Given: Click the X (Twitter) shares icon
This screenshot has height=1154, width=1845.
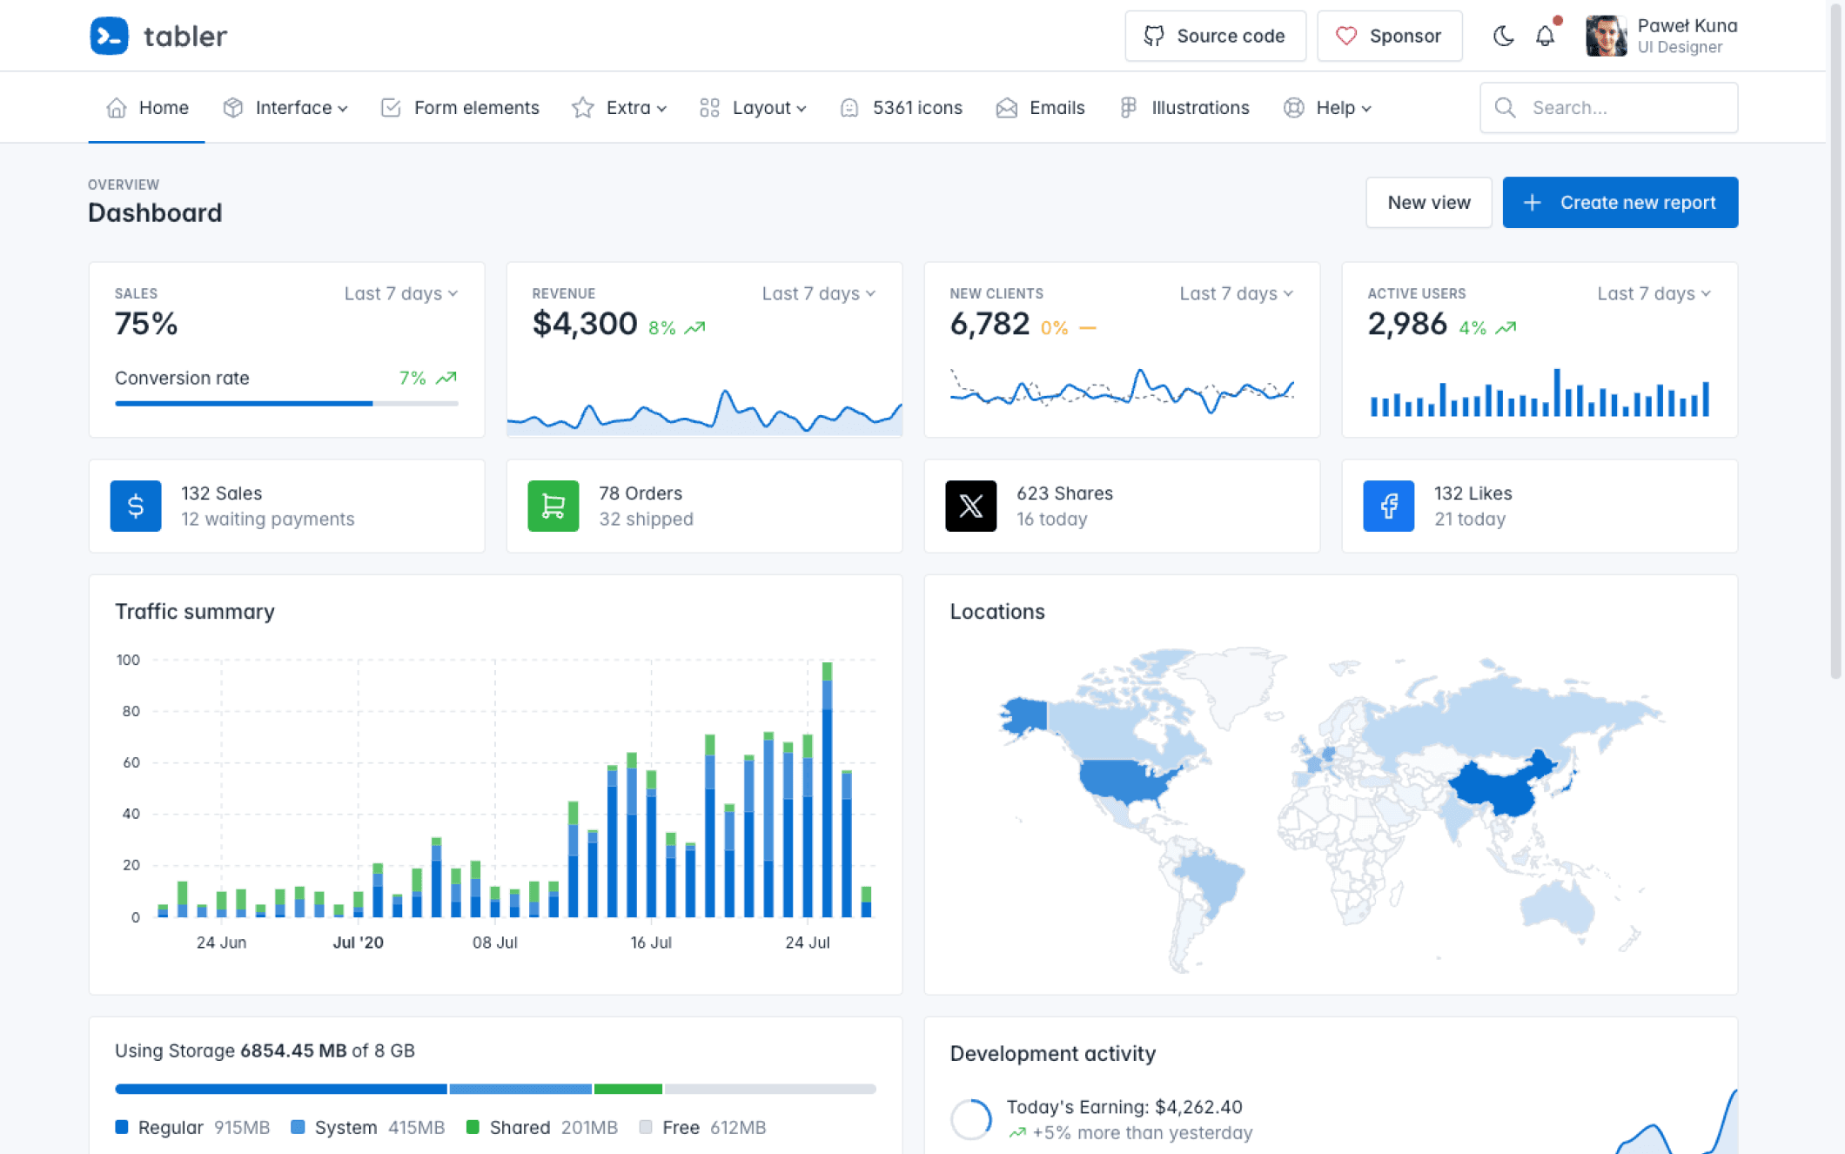Looking at the screenshot, I should [x=972, y=506].
